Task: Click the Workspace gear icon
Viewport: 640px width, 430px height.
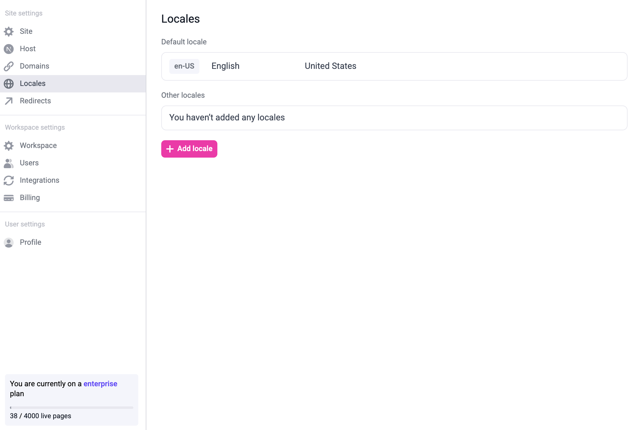Action: [9, 146]
